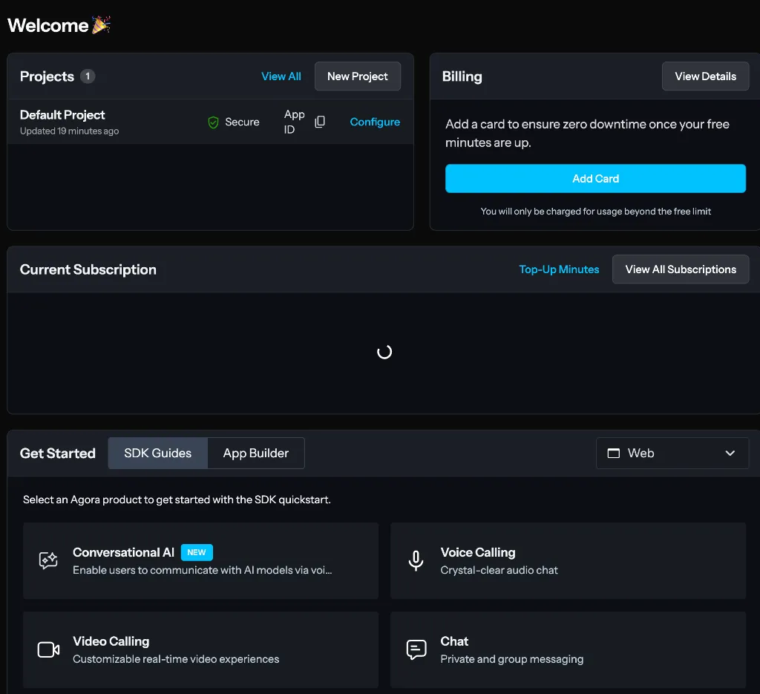Click the green Secure shield icon
Viewport: 760px width, 694px height.
(x=213, y=122)
